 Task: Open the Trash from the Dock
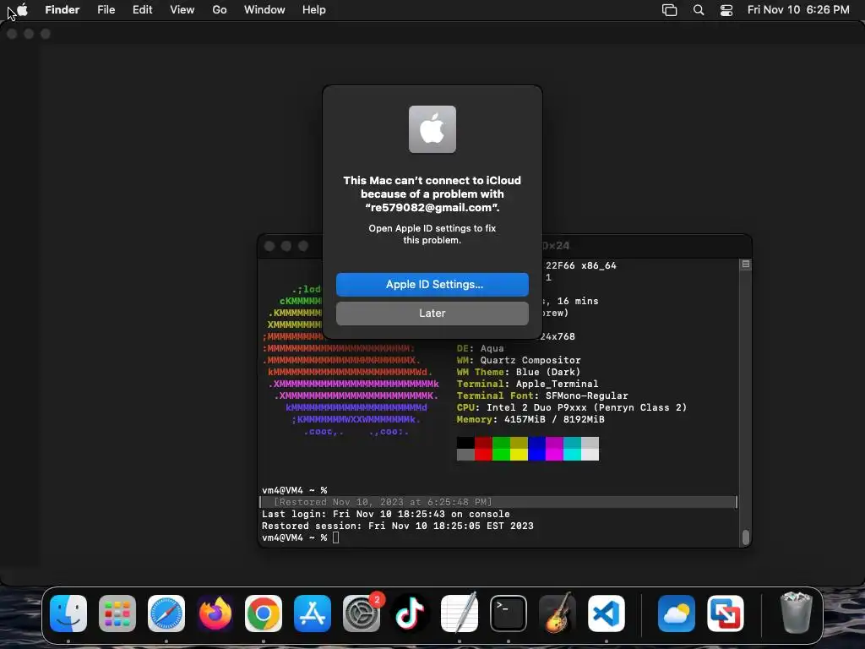796,614
